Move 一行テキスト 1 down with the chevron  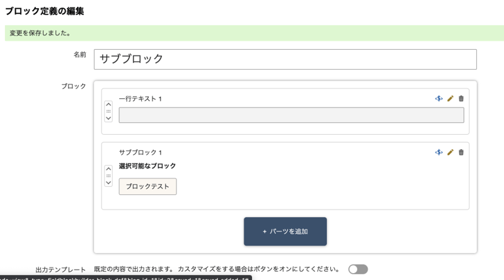108,118
